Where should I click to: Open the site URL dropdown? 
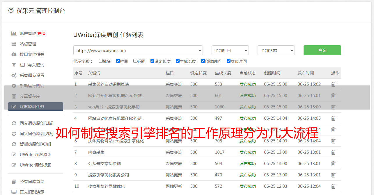(x=138, y=50)
